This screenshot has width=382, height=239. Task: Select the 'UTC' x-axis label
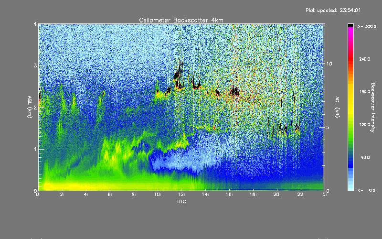click(x=181, y=201)
